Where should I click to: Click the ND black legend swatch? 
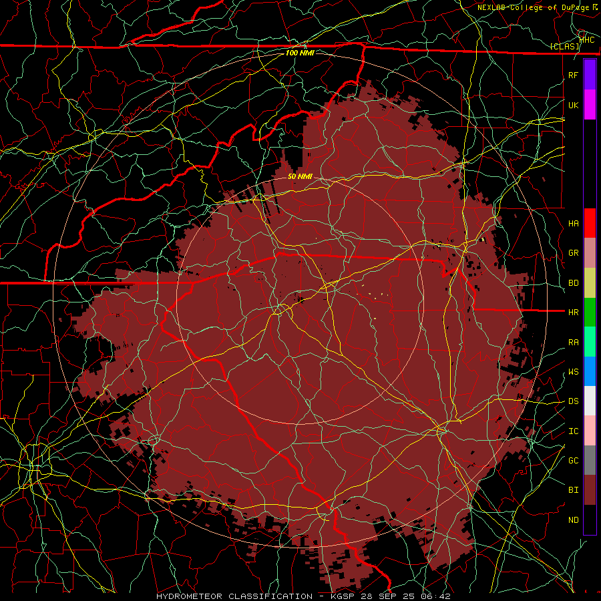coord(590,520)
